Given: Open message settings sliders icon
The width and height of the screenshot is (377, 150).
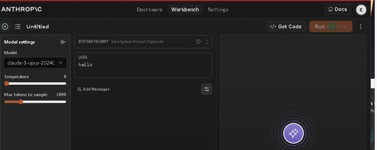Looking at the screenshot, I should tap(206, 89).
